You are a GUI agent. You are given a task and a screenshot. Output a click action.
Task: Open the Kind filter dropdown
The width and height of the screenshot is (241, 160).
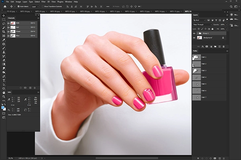(199, 20)
